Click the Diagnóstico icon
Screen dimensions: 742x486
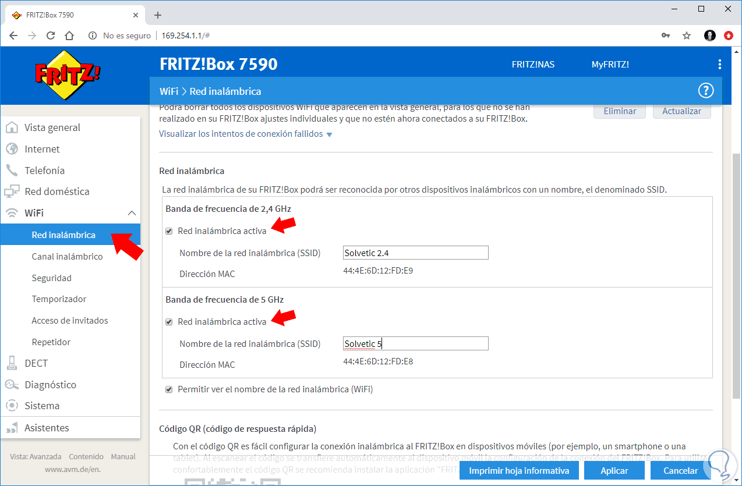point(12,385)
